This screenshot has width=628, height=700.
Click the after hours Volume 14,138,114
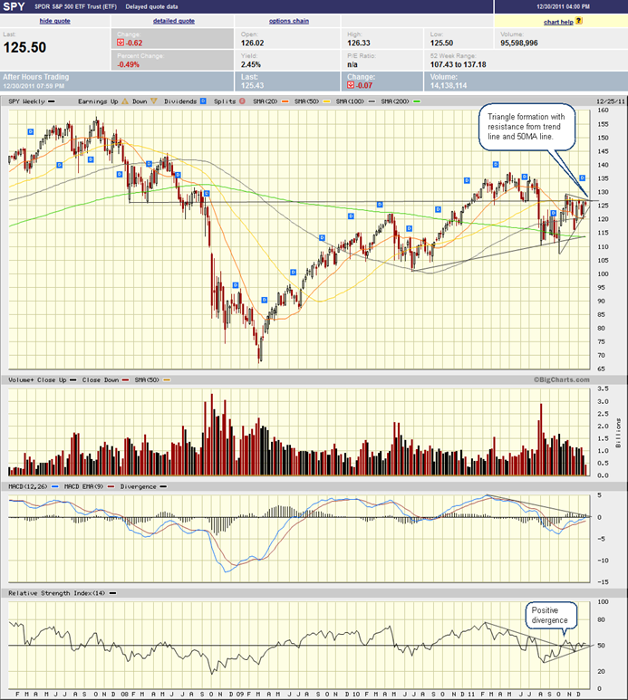(x=449, y=86)
